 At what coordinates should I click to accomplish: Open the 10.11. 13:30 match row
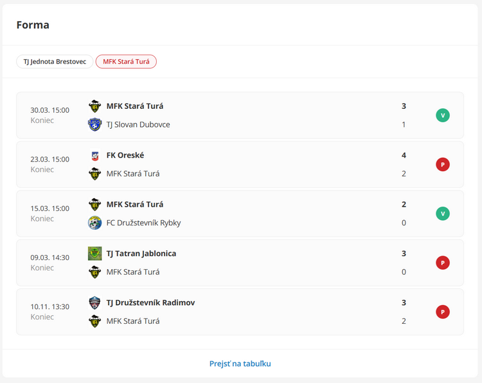[240, 312]
